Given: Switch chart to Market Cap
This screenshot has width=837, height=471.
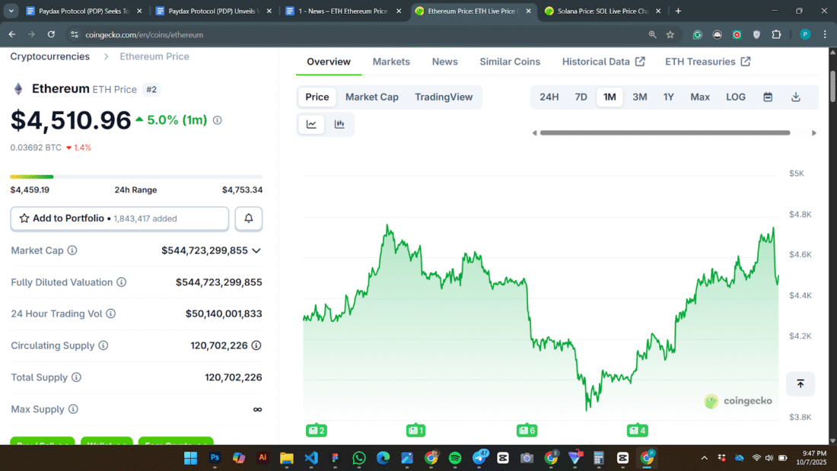Looking at the screenshot, I should [371, 97].
